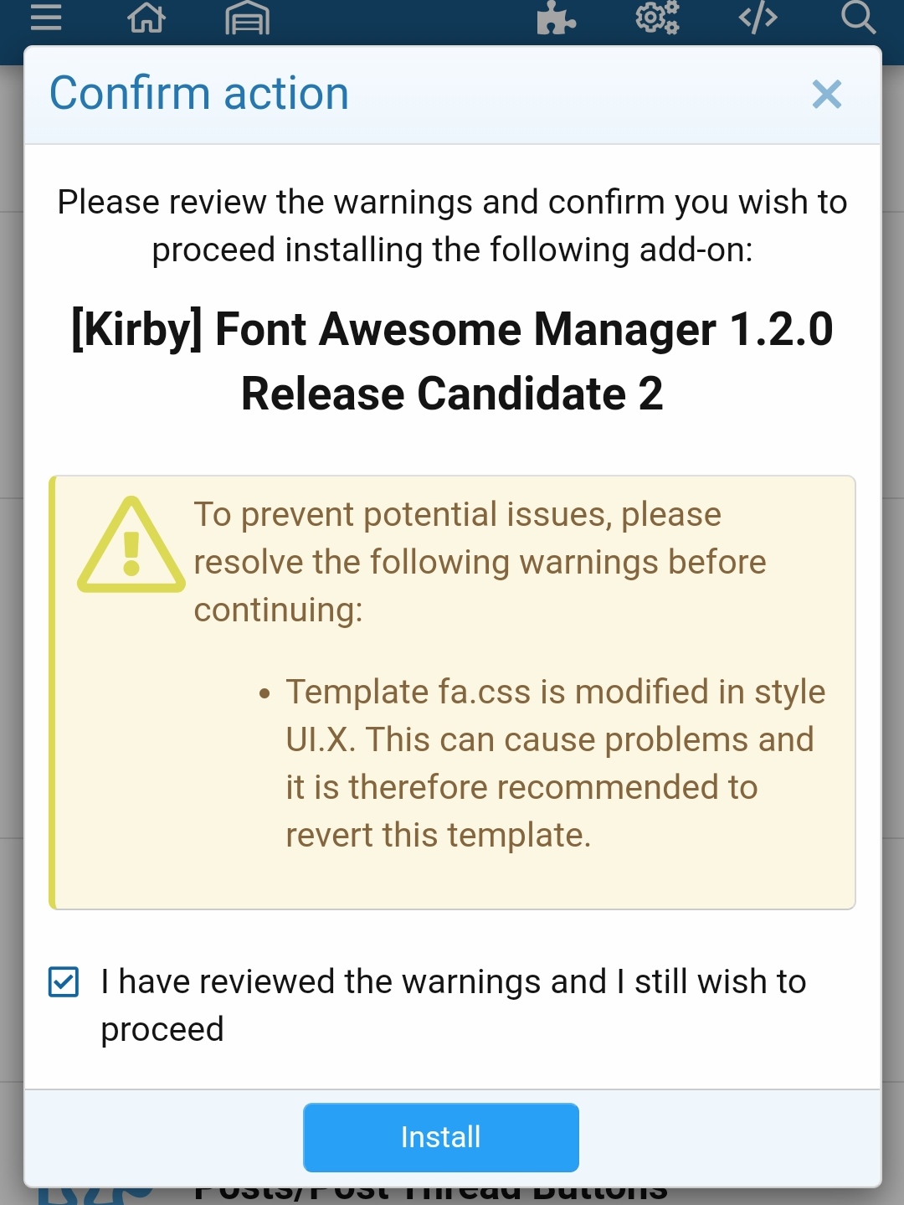Open search with the magnifying glass icon
The width and height of the screenshot is (904, 1205).
[858, 18]
